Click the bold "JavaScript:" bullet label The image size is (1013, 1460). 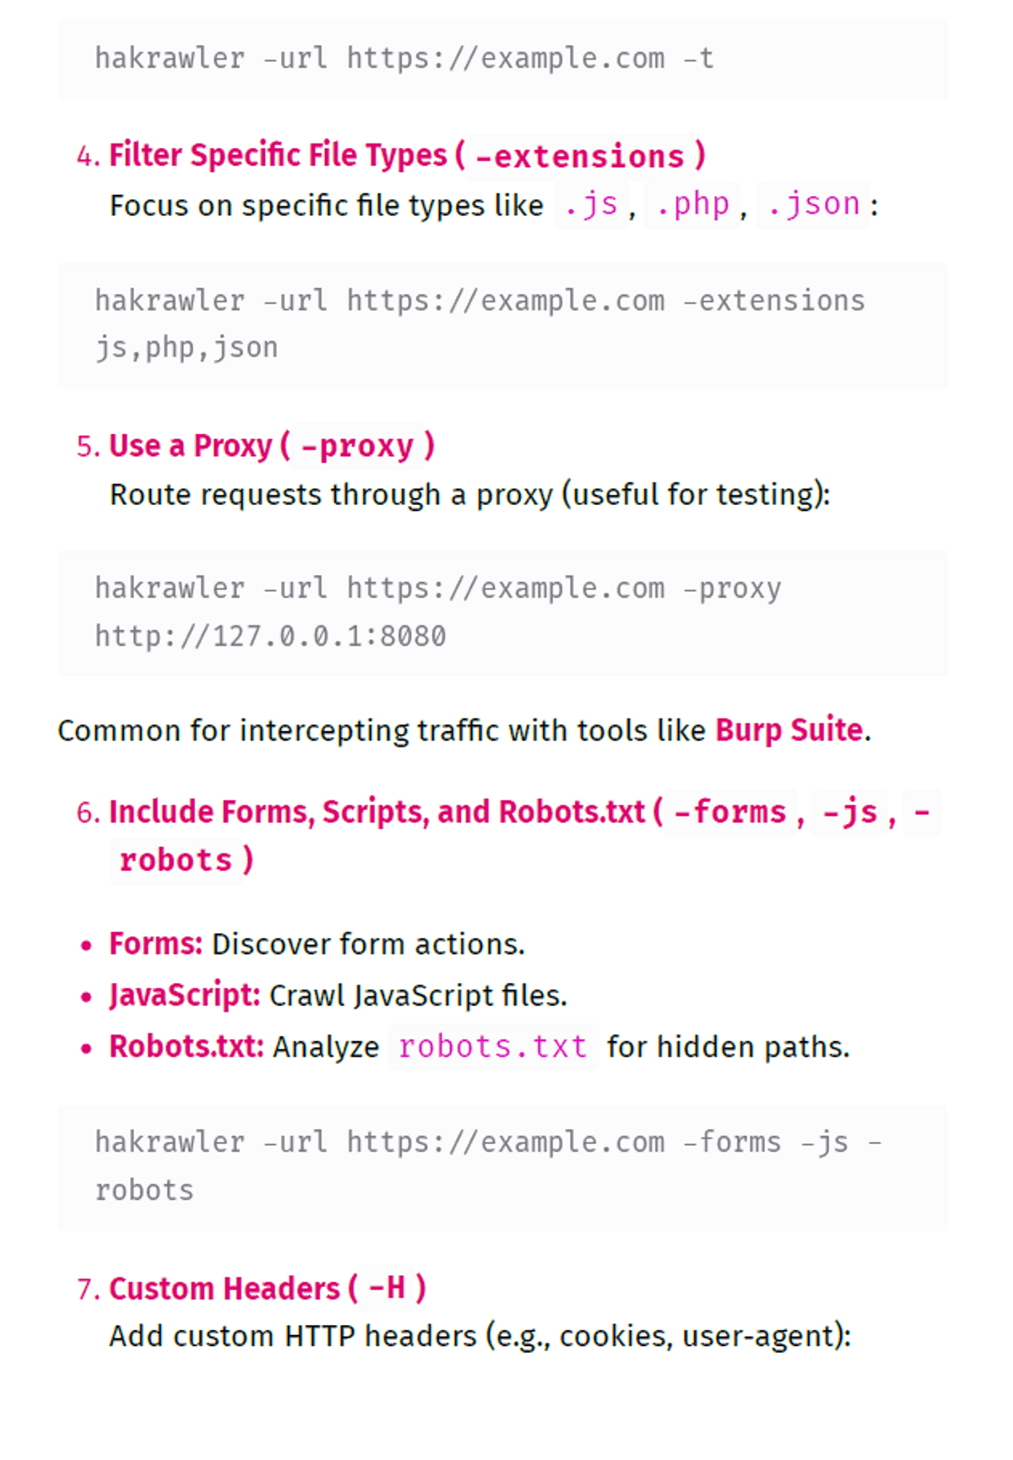[x=185, y=996]
